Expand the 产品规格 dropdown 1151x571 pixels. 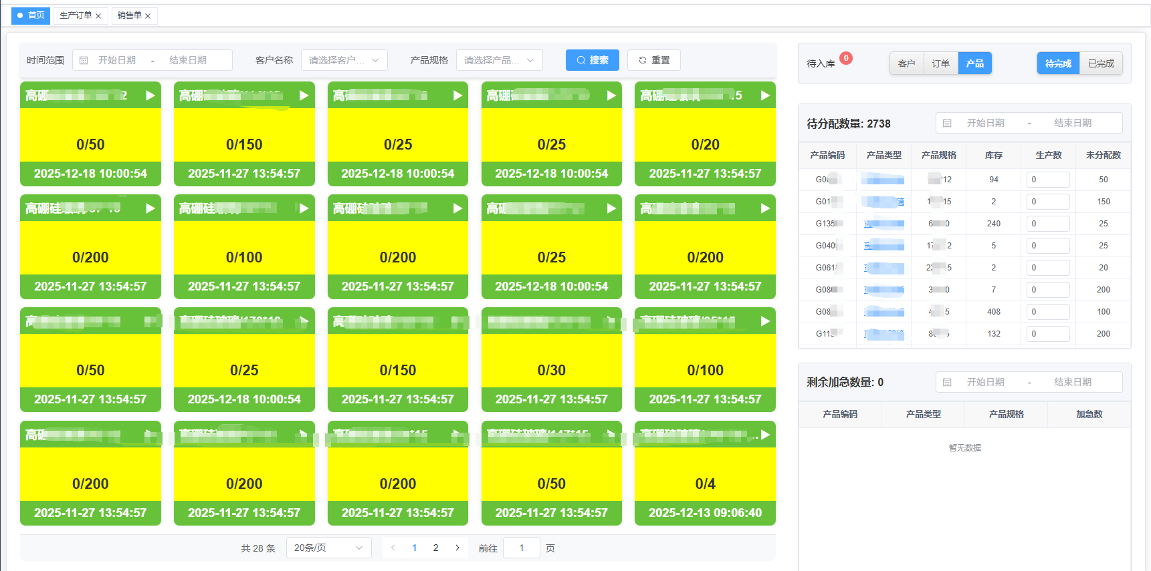click(499, 60)
